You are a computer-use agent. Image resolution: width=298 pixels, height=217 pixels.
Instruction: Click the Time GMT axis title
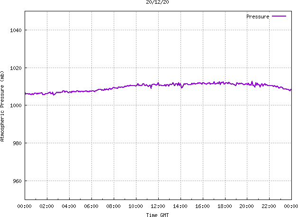[157, 215]
